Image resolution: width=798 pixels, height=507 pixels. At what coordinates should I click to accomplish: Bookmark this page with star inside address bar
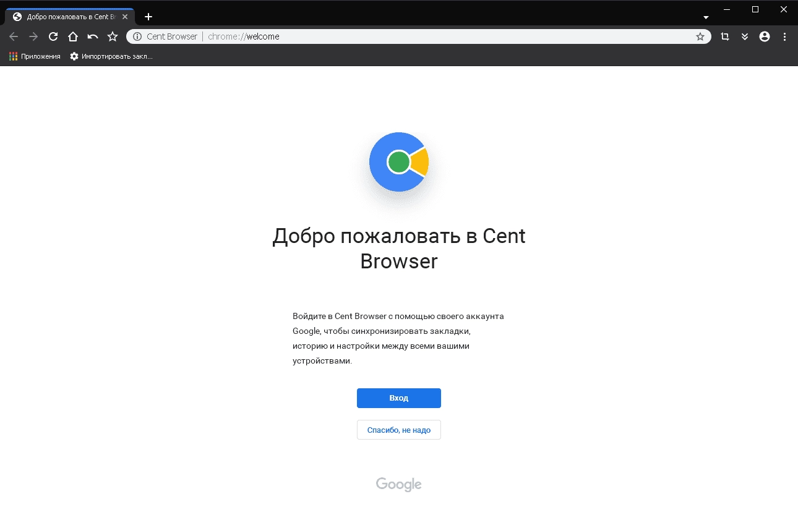click(x=700, y=36)
